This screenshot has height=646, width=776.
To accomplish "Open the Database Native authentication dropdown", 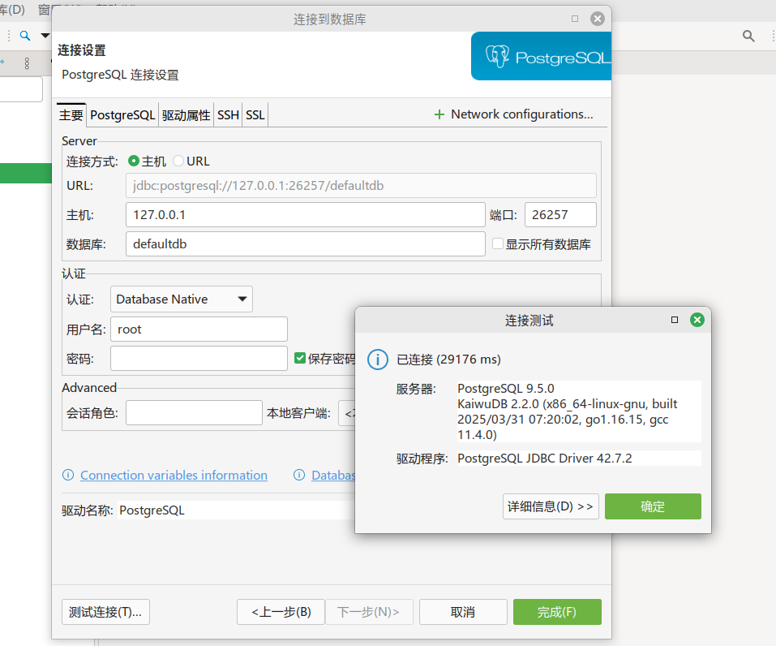I will pos(182,299).
